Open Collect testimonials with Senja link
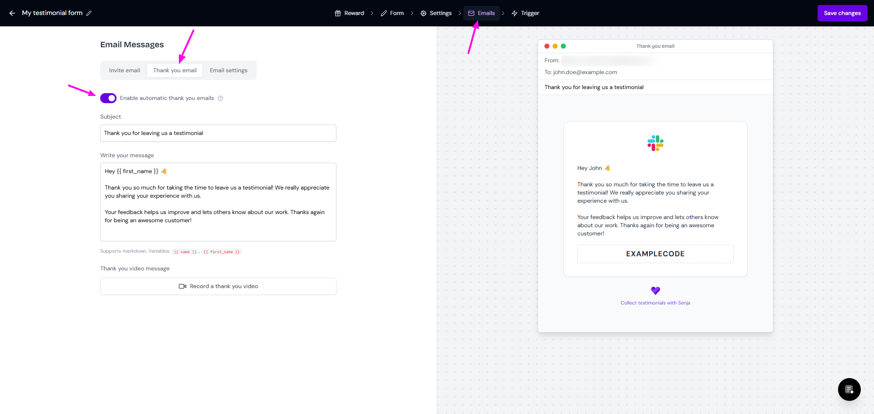This screenshot has height=414, width=874. point(655,303)
